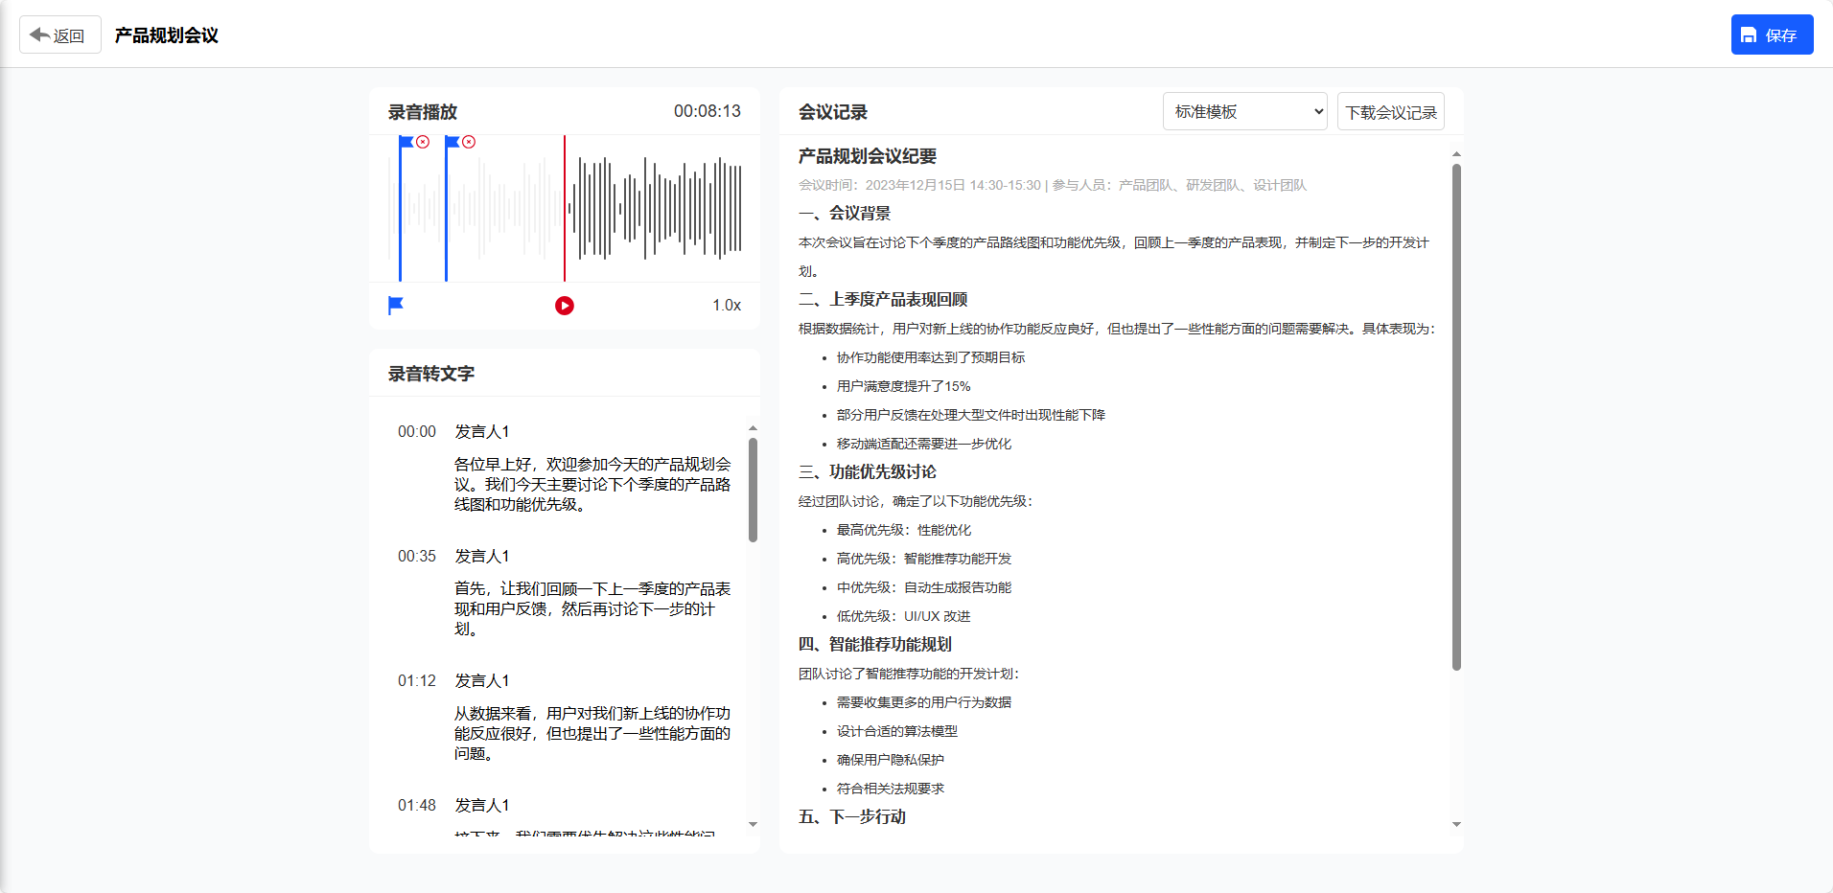Viewport: 1833px width, 893px height.
Task: Go back using the 返回 button
Action: [59, 35]
